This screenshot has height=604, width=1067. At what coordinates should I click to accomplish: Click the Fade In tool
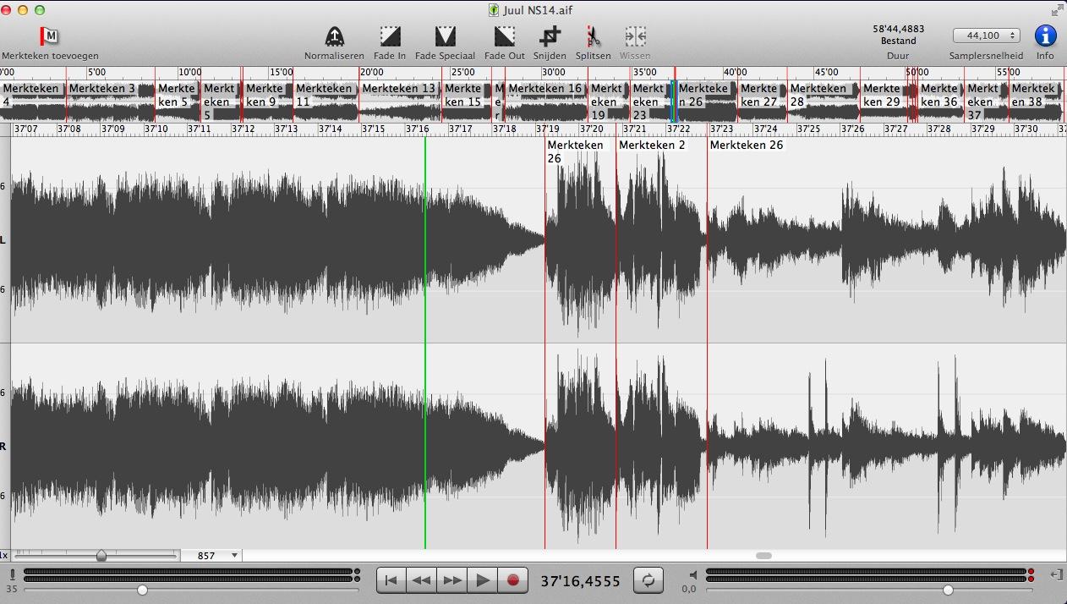390,36
